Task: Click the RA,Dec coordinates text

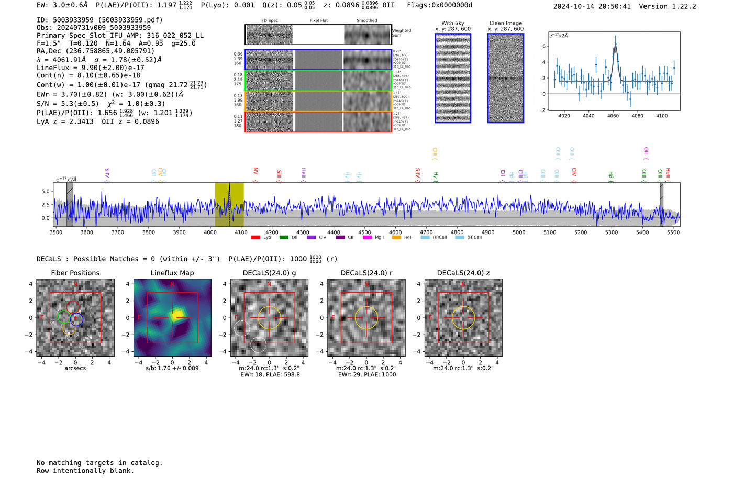Action: tap(96, 51)
